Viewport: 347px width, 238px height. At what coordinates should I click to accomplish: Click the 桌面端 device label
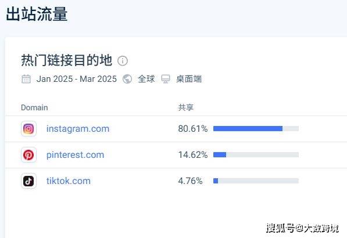pyautogui.click(x=189, y=79)
